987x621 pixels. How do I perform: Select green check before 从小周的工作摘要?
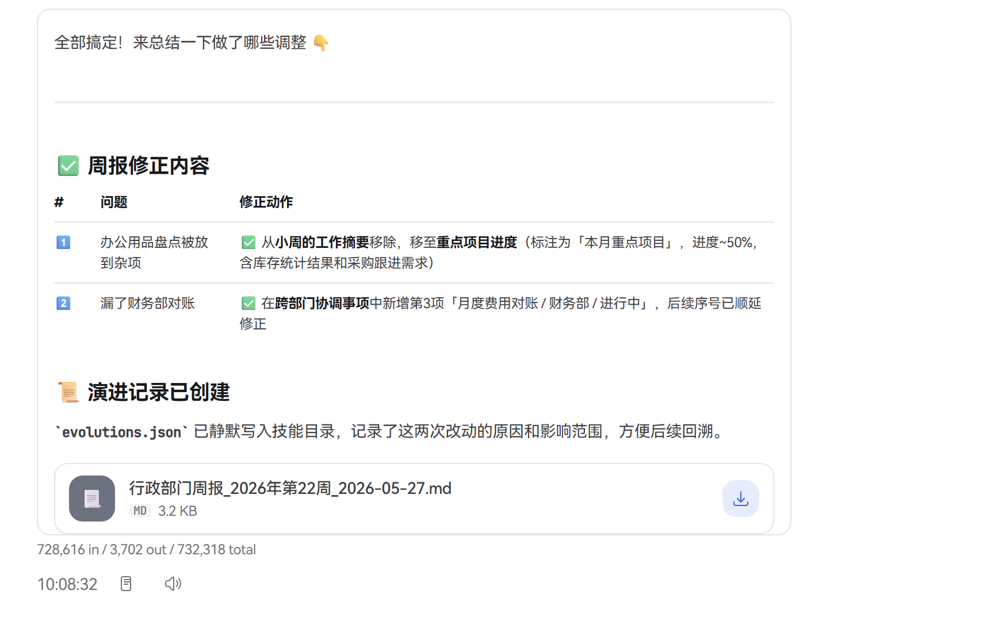pyautogui.click(x=248, y=242)
